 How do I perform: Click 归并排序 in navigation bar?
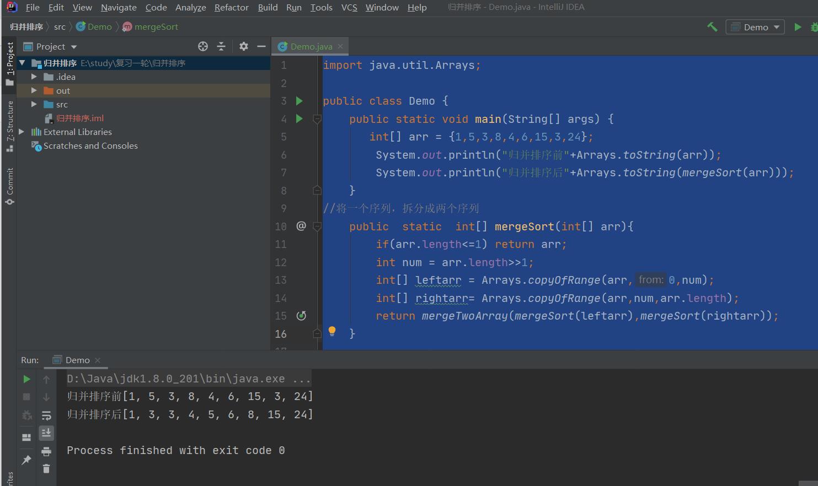click(x=26, y=26)
